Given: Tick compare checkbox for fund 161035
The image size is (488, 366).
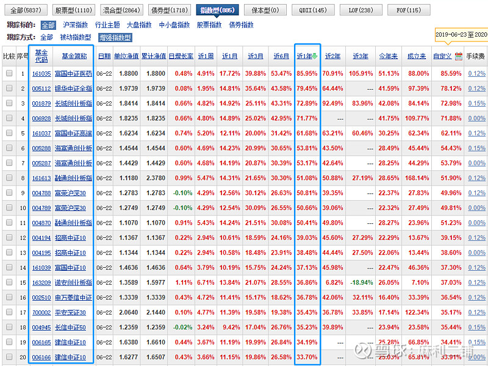Looking at the screenshot, I should (9, 73).
